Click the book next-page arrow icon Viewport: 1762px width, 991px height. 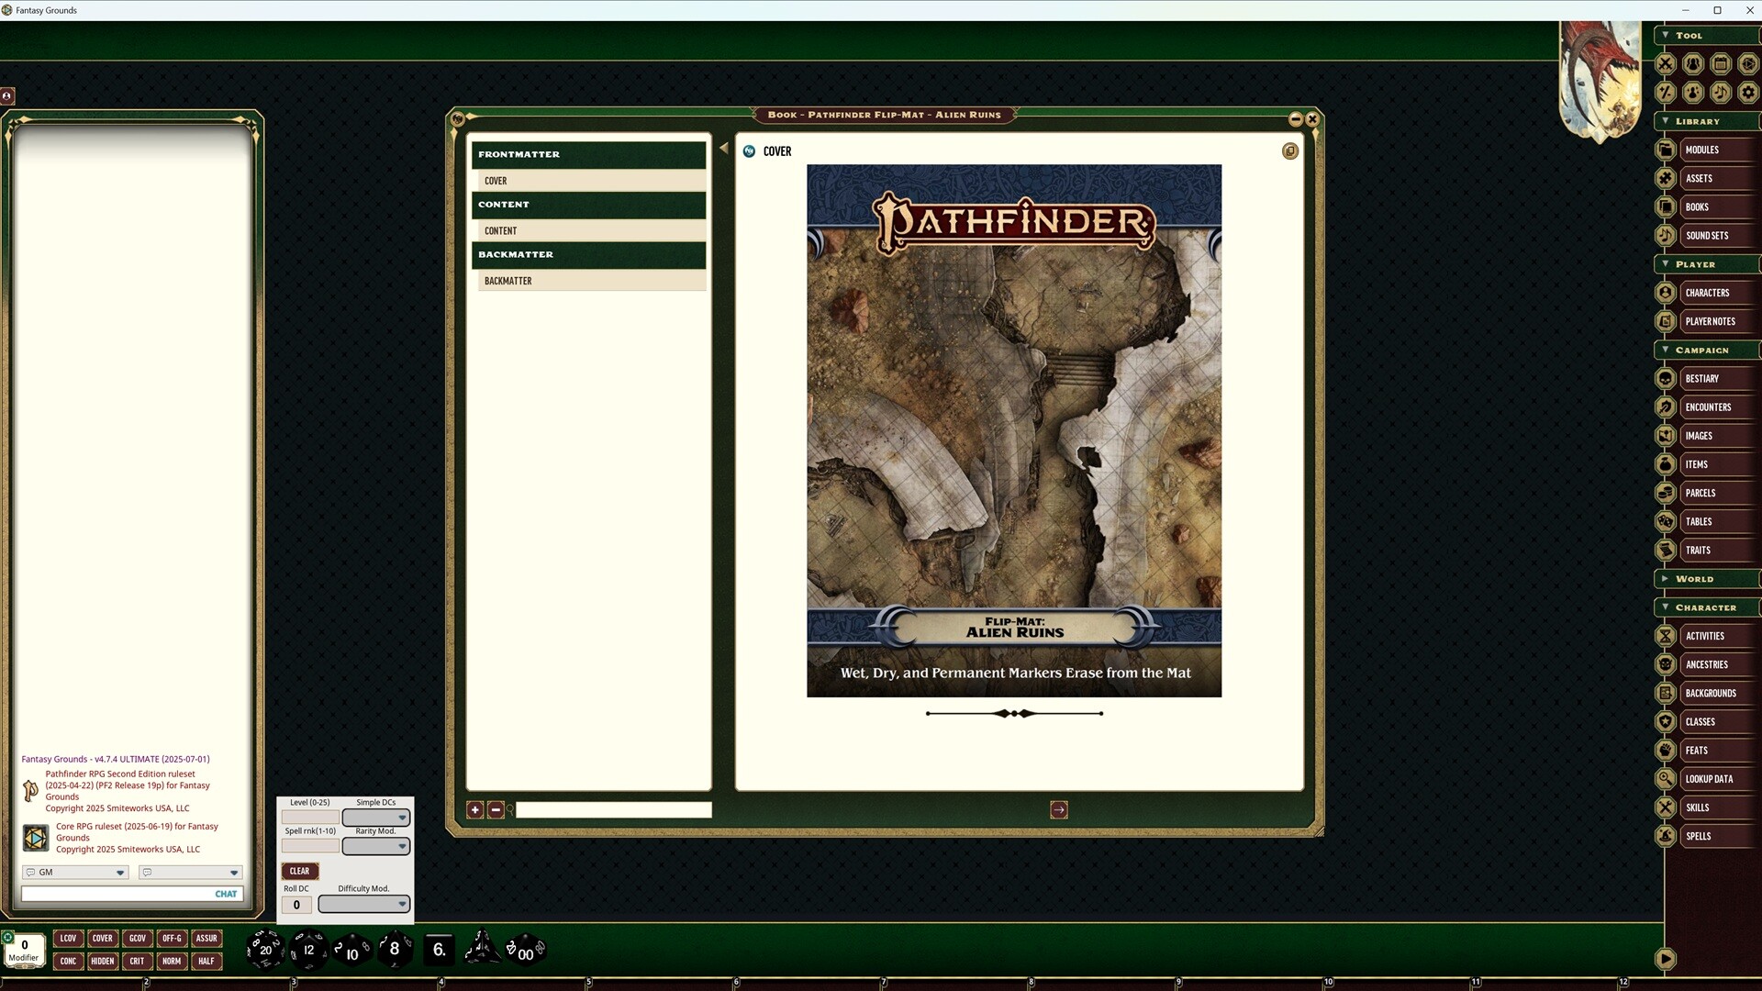tap(1059, 809)
